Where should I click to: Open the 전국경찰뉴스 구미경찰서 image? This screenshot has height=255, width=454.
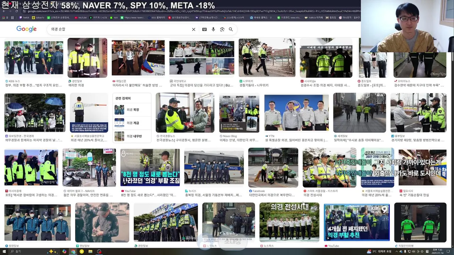point(185,113)
